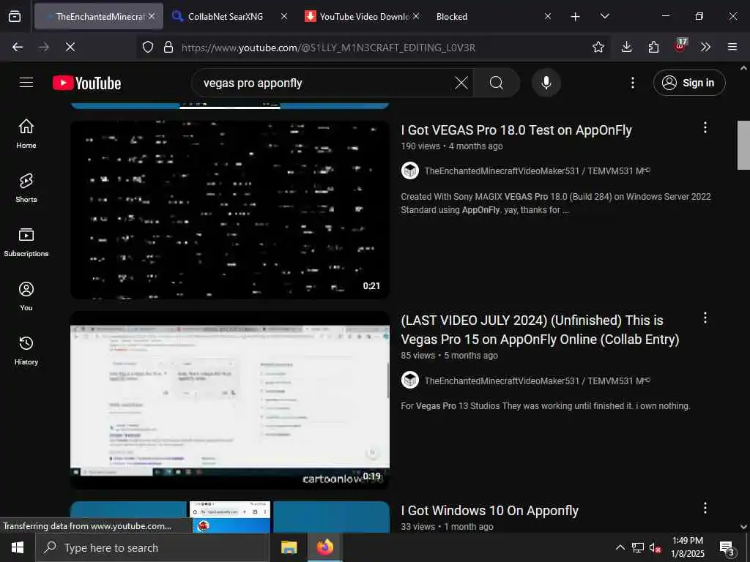Open video I Got VEGAS Pro 18.0 Test
Viewport: 750px width, 562px height.
(516, 130)
